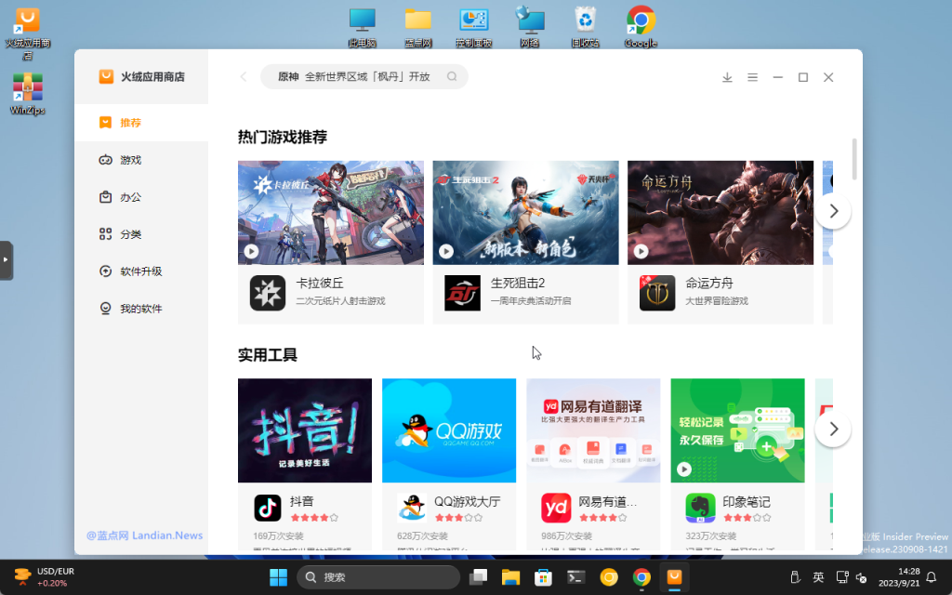952x595 pixels.
Task: Select 软件升级 in the sidebar
Action: point(141,271)
